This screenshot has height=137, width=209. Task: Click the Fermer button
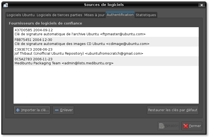(192, 126)
